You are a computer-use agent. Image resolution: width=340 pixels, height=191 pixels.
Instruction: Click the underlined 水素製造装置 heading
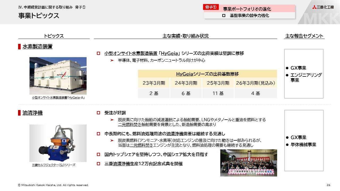point(37,47)
